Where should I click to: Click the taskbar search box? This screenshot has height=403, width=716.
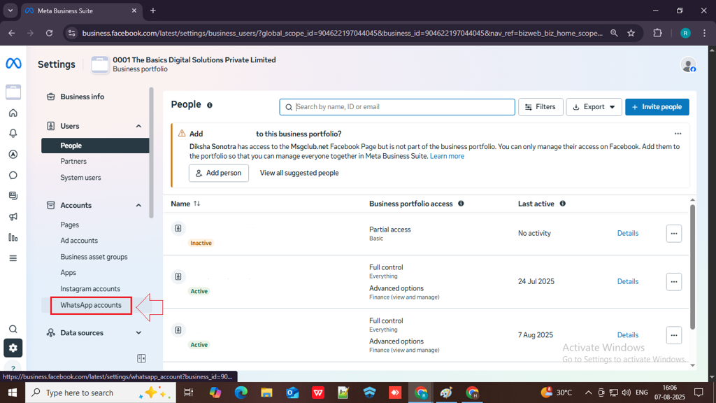101,393
